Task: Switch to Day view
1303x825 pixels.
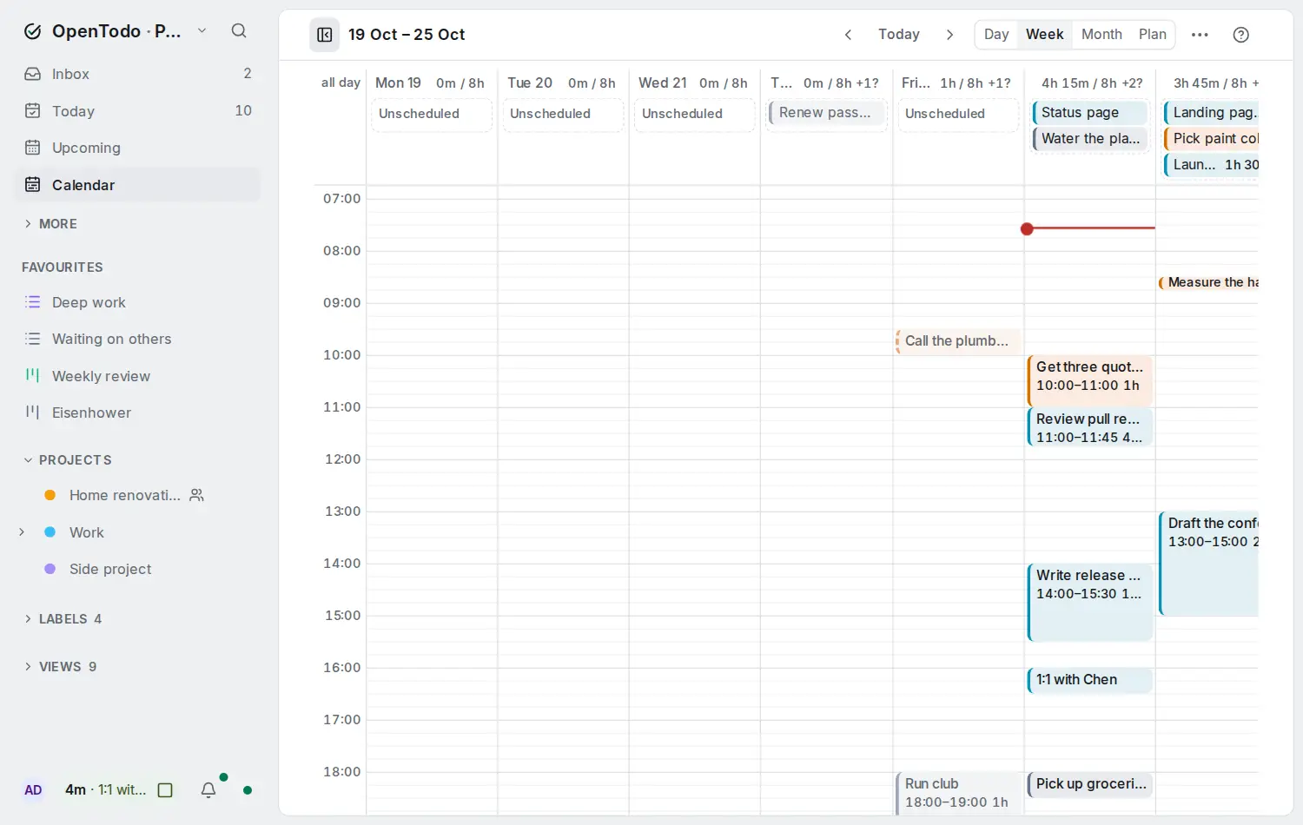Action: [x=996, y=35]
